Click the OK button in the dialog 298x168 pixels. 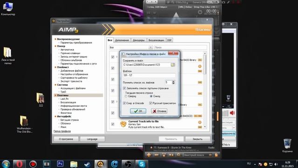138,111
